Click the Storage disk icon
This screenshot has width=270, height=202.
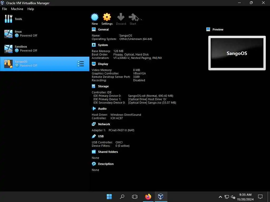94,86
